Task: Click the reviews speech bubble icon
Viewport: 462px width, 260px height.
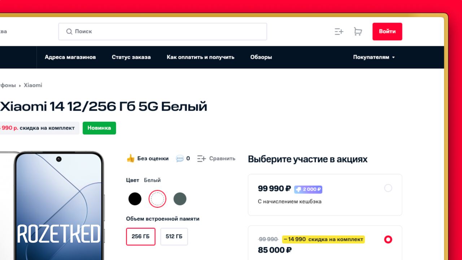Action: [x=179, y=158]
